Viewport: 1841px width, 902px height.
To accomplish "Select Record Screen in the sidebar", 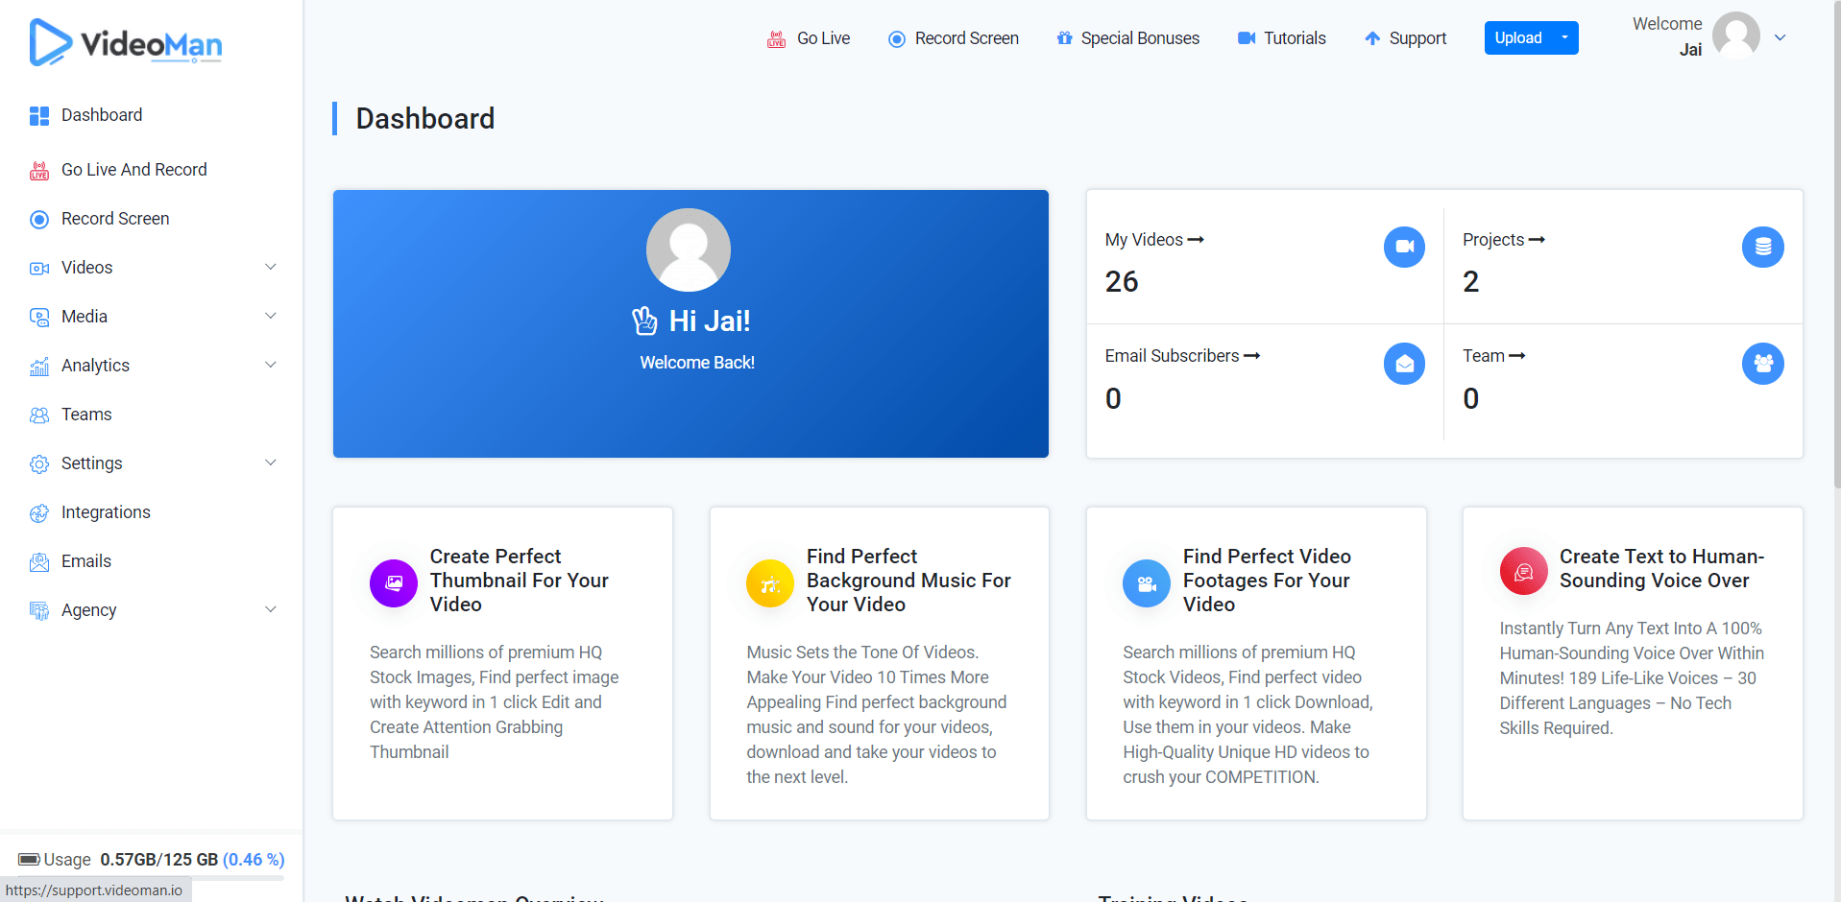I will [x=115, y=219].
